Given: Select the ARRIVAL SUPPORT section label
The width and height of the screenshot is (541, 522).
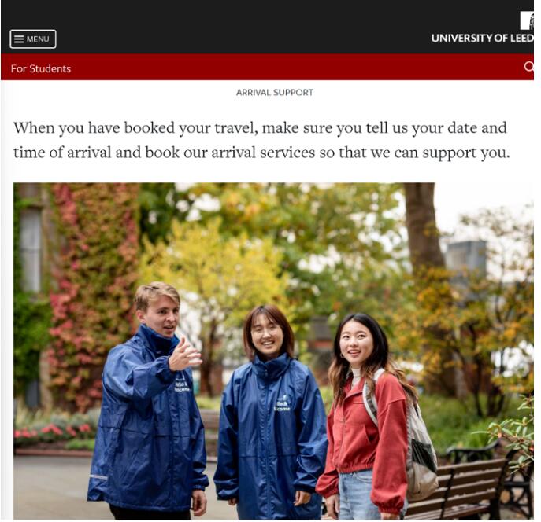Looking at the screenshot, I should 275,92.
